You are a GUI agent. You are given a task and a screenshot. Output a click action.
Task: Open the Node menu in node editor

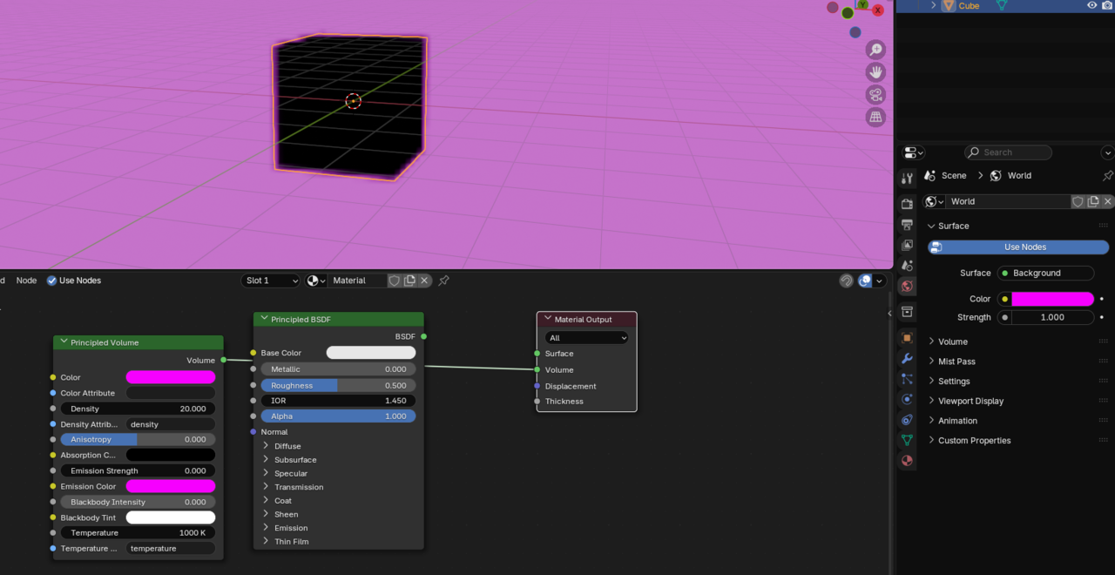click(x=26, y=281)
